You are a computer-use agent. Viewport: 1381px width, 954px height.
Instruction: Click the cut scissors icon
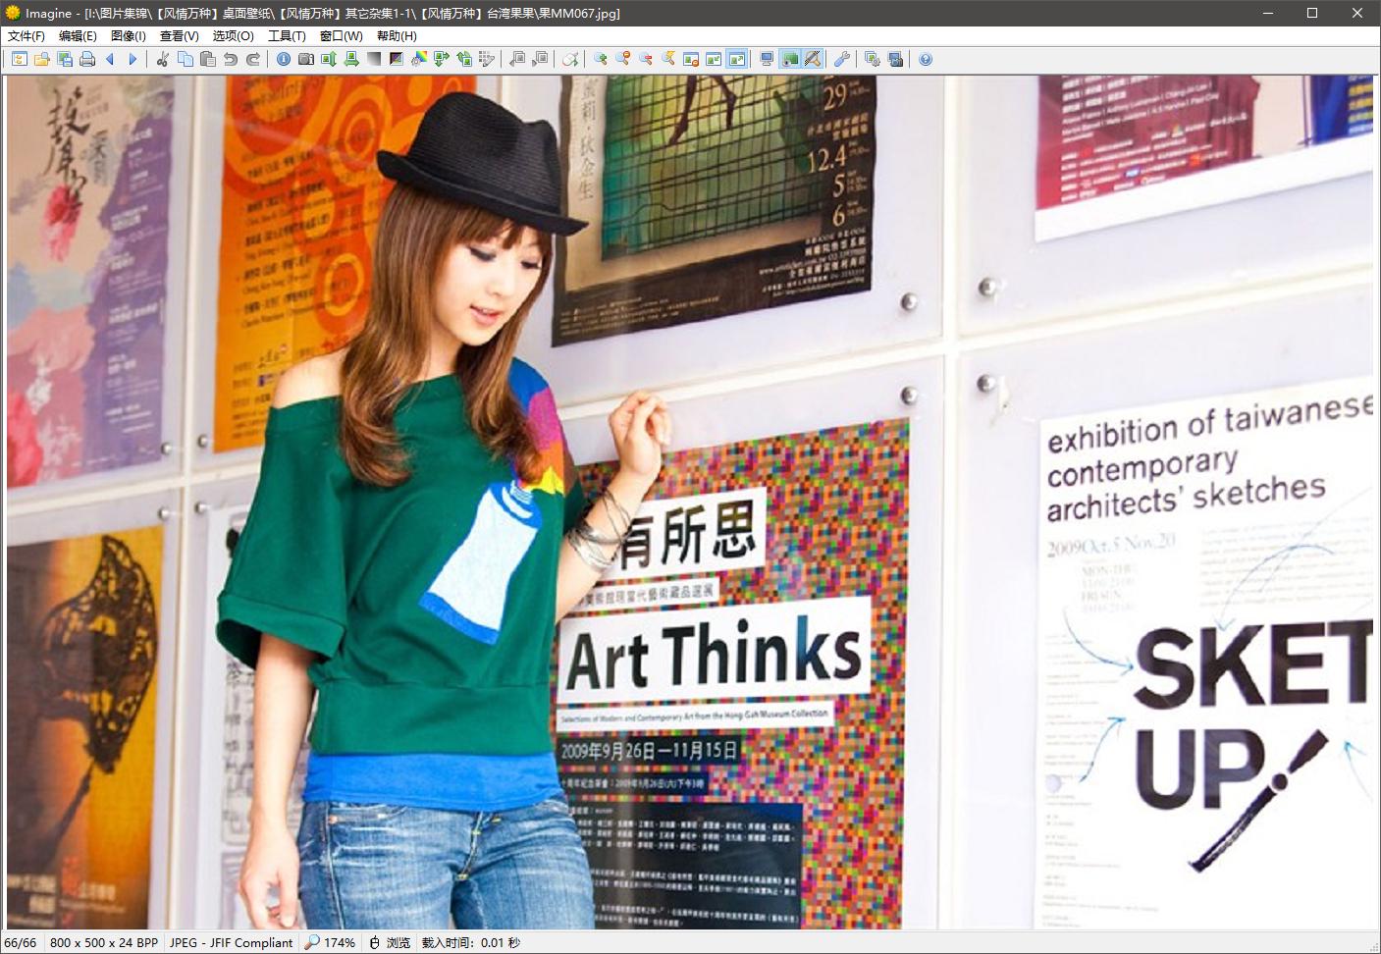coord(163,59)
